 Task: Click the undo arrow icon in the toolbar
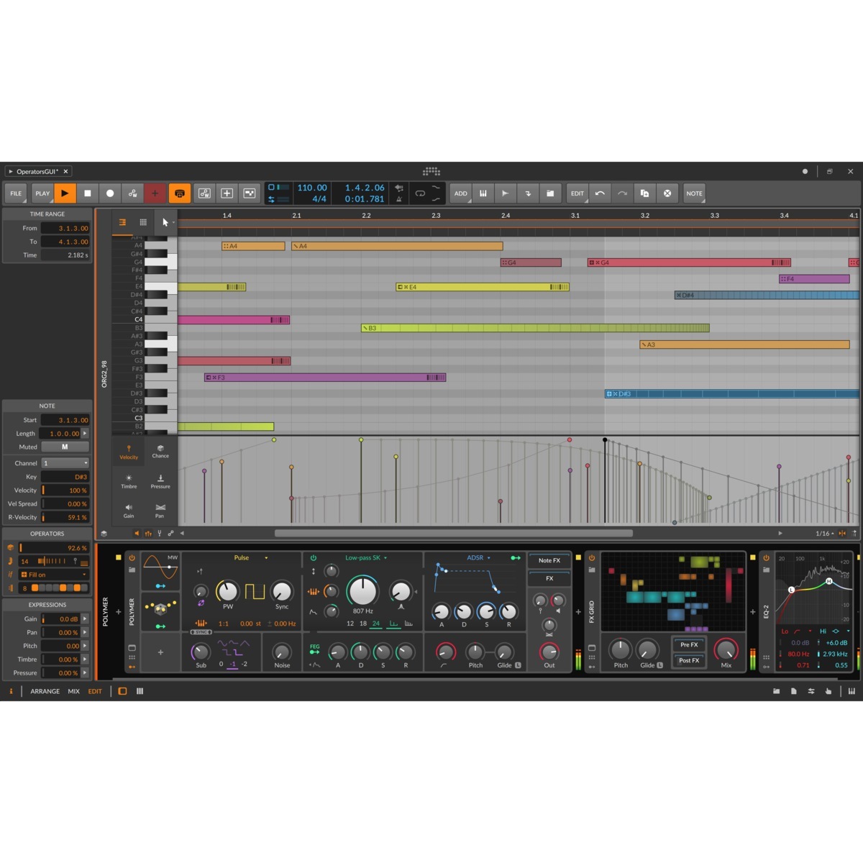coord(600,193)
